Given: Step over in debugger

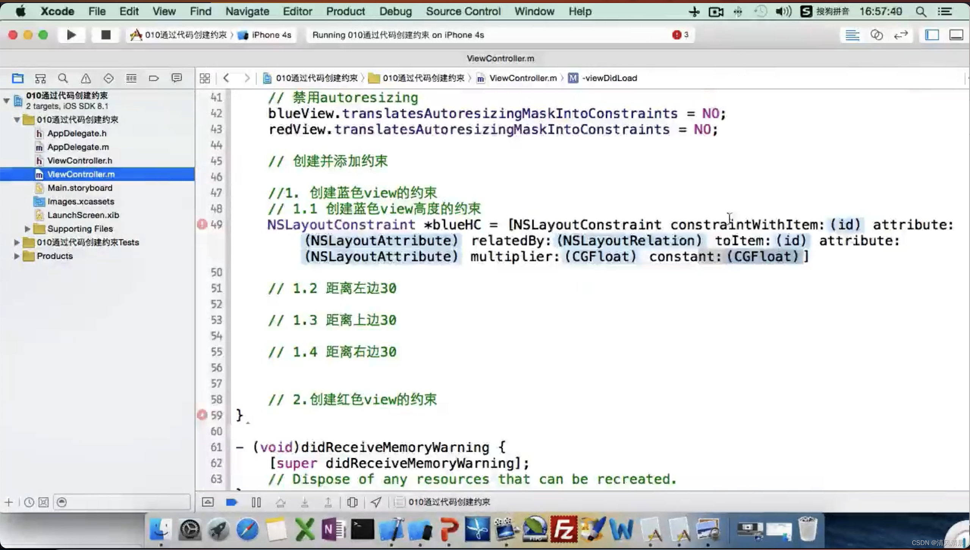Looking at the screenshot, I should pos(281,502).
